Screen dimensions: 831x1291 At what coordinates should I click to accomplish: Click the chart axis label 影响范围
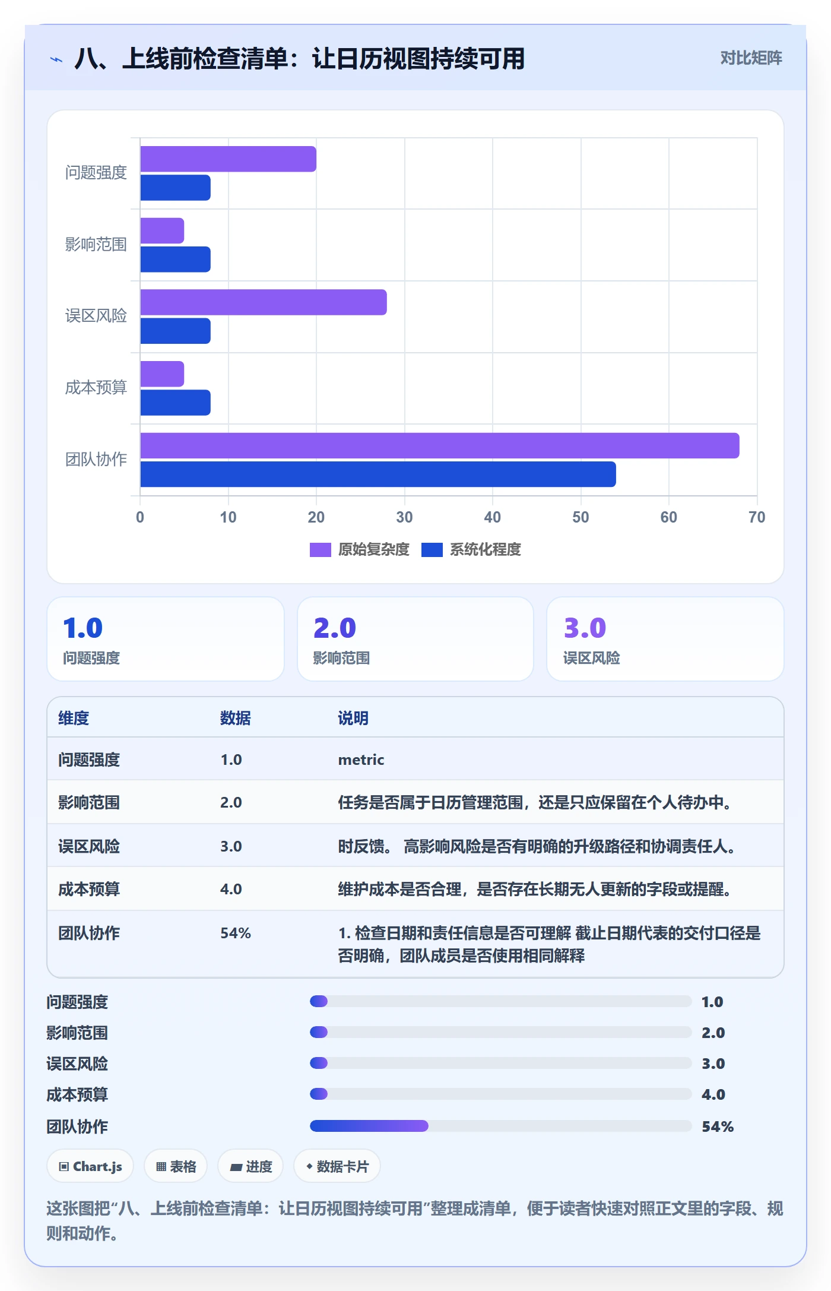[96, 244]
